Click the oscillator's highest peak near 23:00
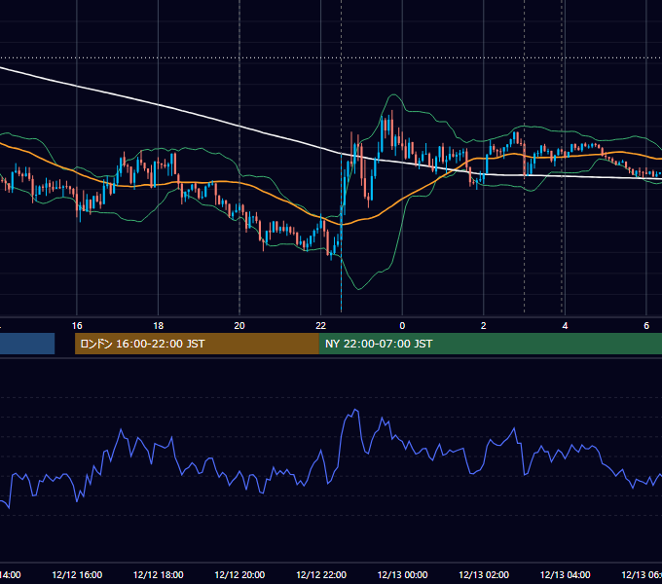This screenshot has height=584, width=662. 356,410
